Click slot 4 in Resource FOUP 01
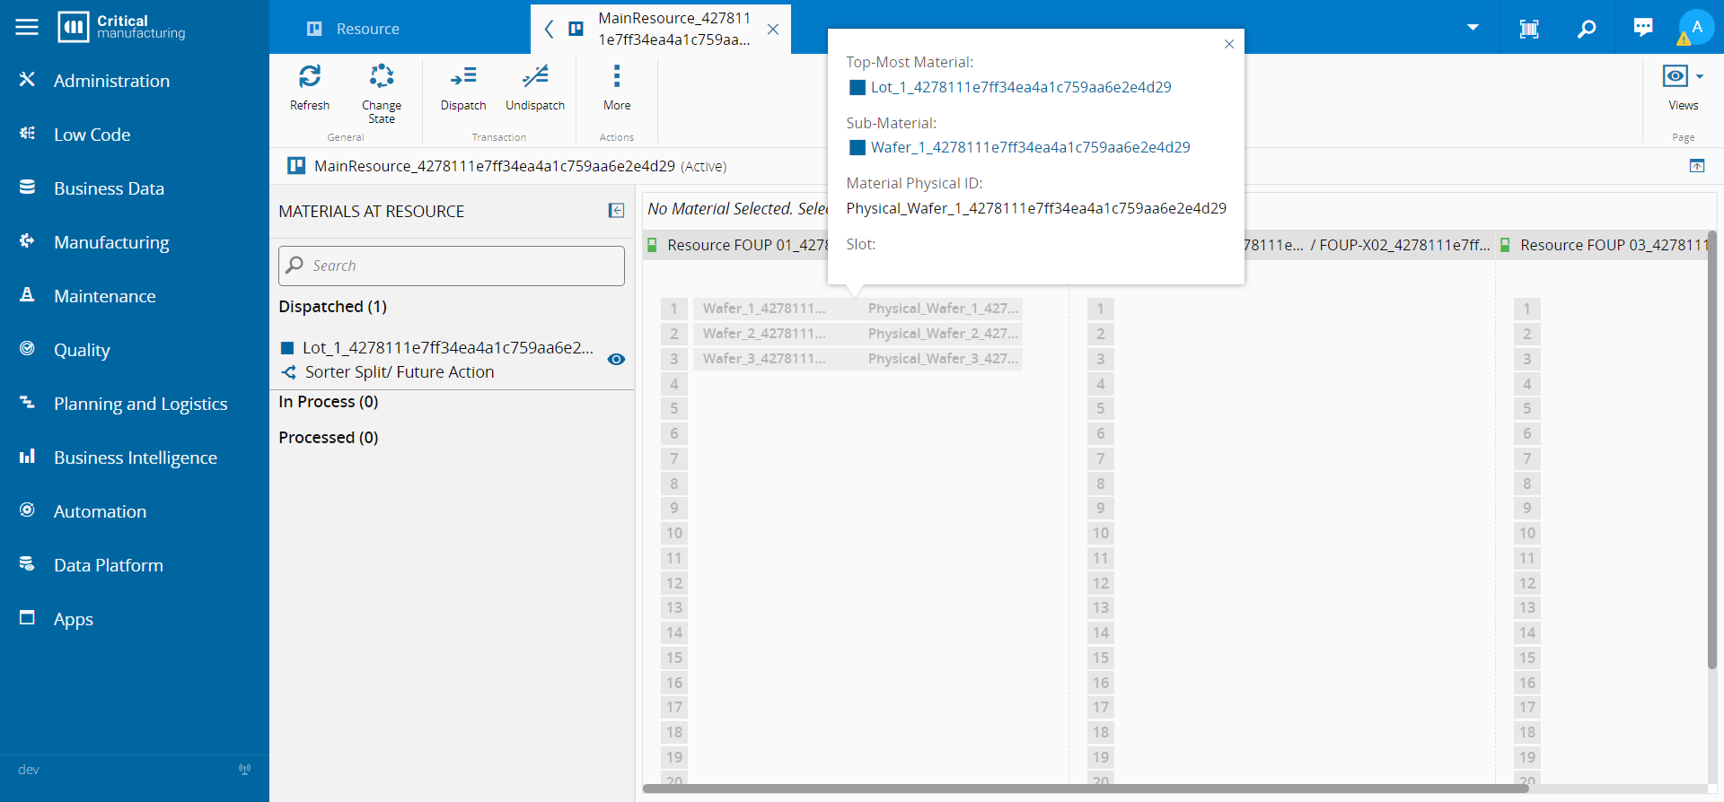This screenshot has width=1724, height=802. tap(674, 384)
